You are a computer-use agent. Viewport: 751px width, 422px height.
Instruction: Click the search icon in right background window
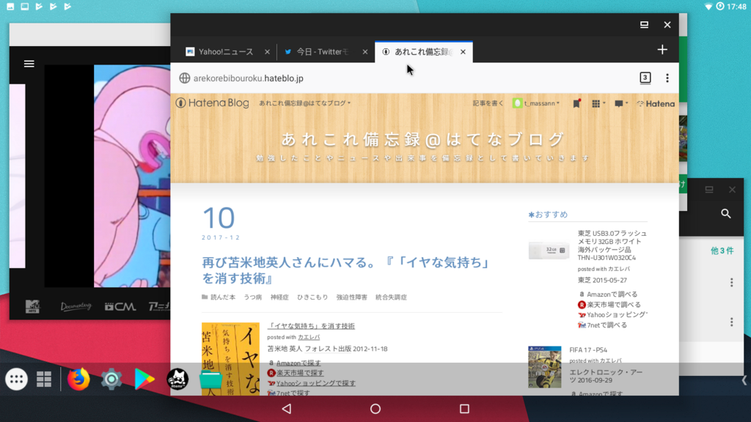pos(726,213)
